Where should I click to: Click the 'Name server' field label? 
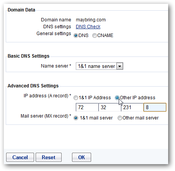click(x=56, y=66)
